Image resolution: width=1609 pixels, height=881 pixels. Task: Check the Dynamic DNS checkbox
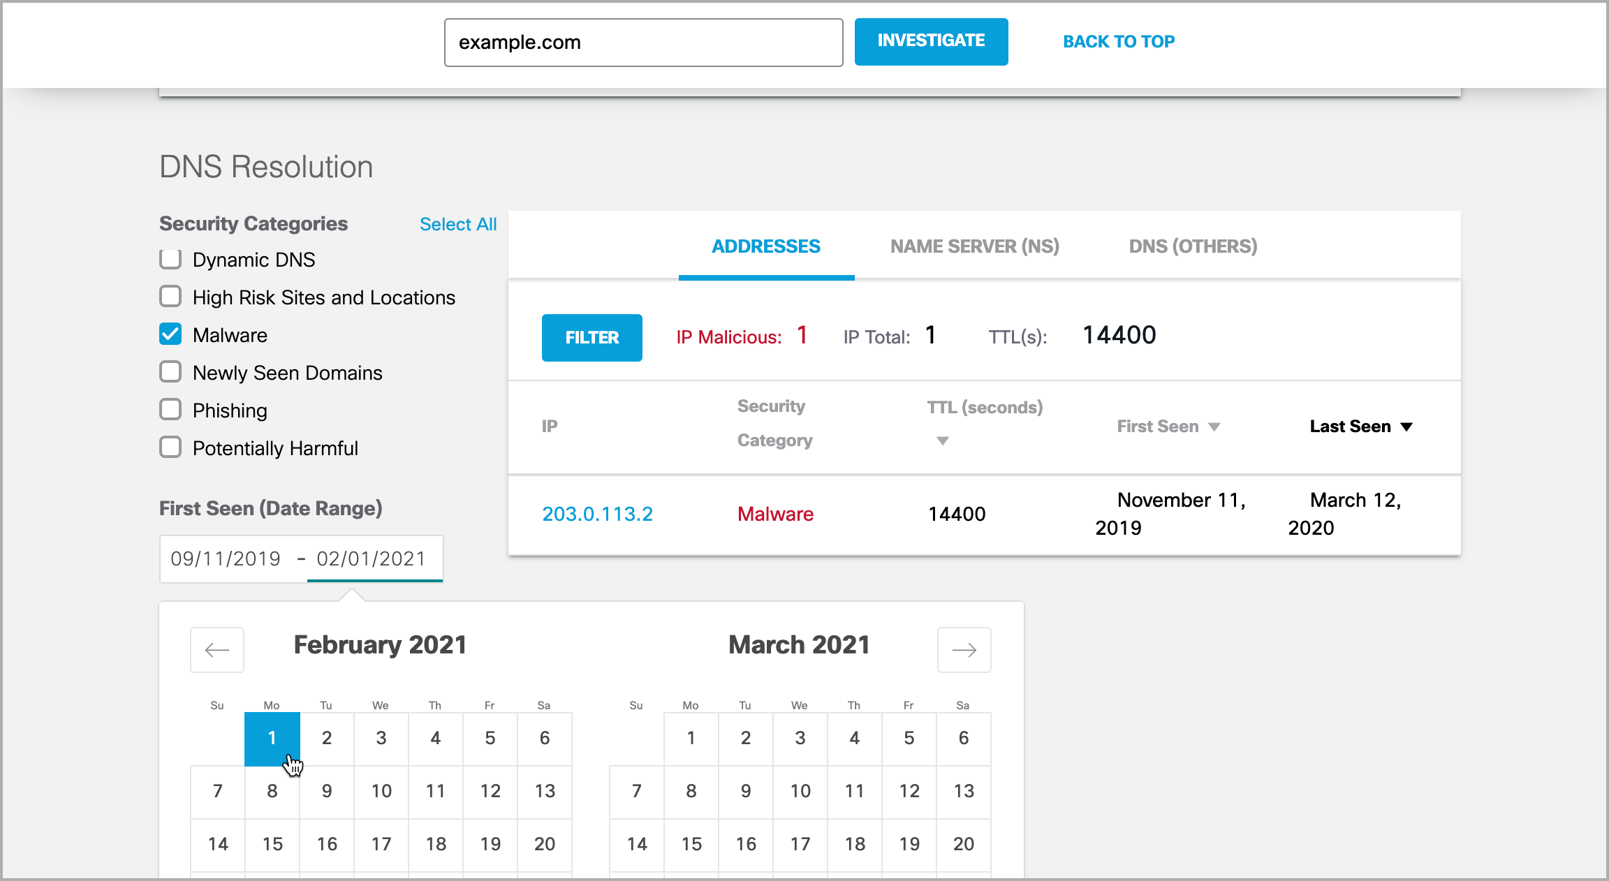pyautogui.click(x=170, y=259)
